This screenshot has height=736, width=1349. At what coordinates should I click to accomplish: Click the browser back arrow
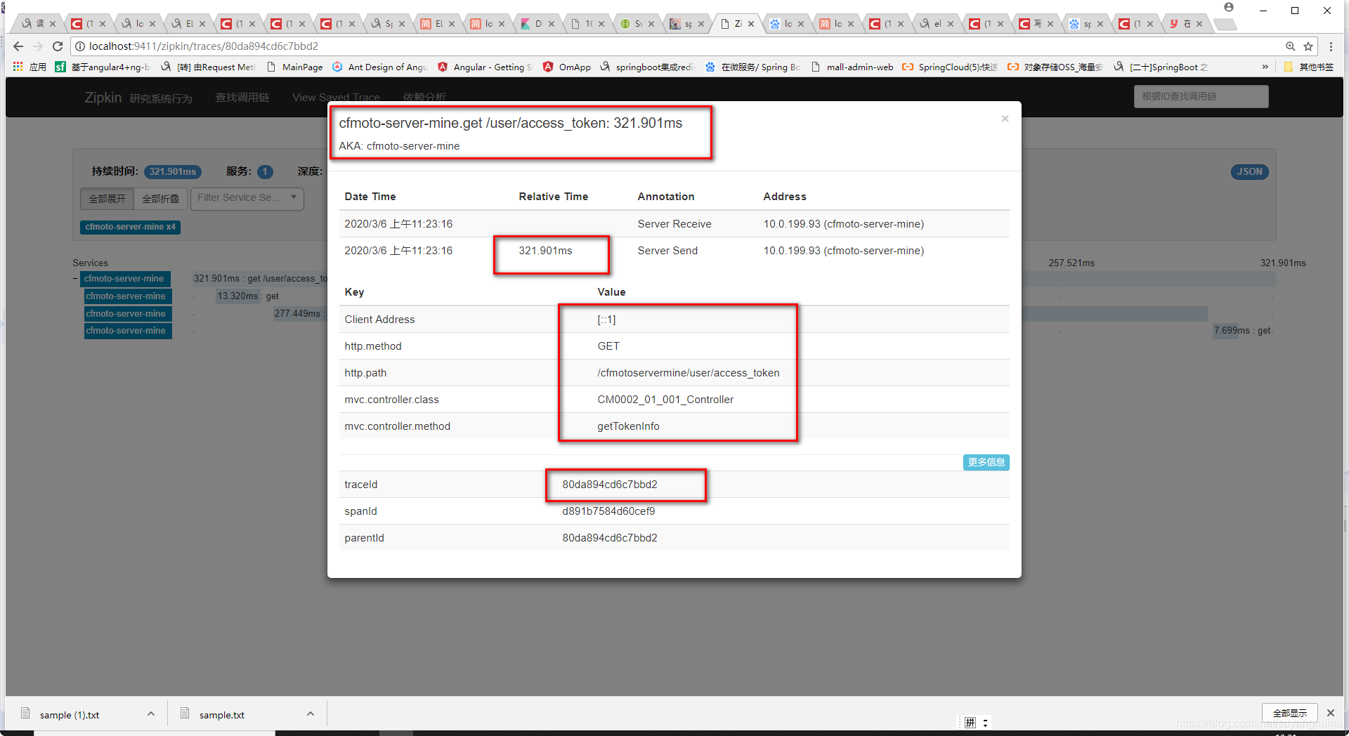(x=18, y=46)
